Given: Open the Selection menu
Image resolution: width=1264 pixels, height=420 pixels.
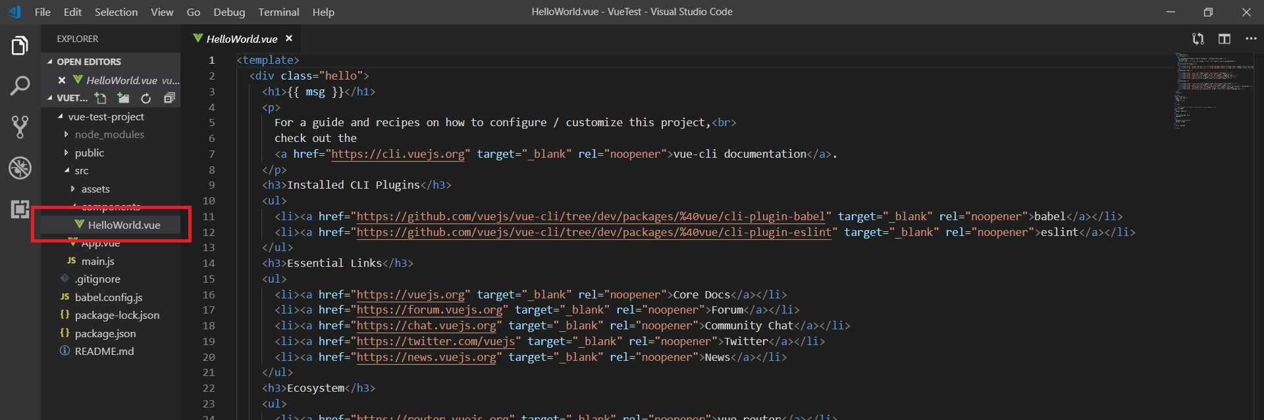Looking at the screenshot, I should coord(116,12).
